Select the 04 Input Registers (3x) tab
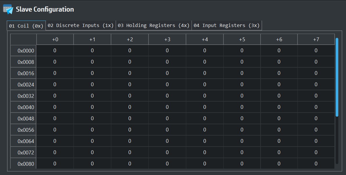346x175 pixels. [227, 25]
